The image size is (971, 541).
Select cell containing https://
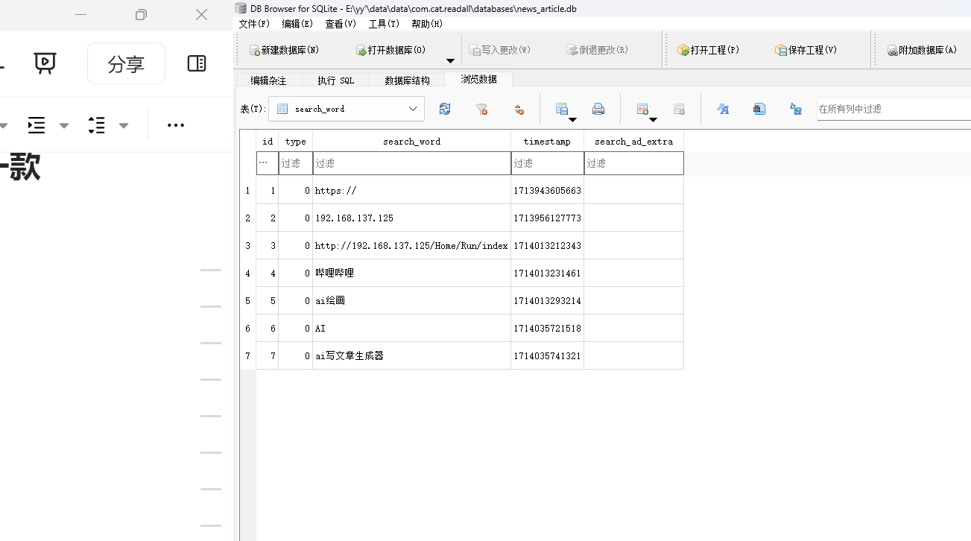click(x=412, y=190)
